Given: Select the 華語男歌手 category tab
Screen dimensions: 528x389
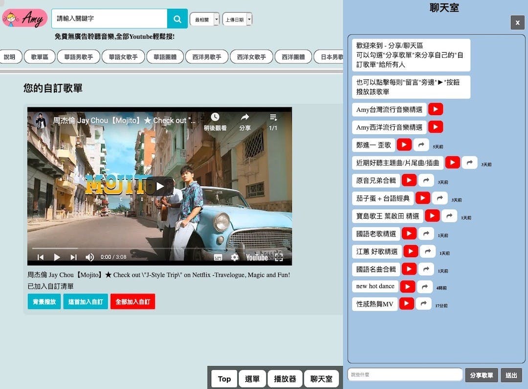Looking at the screenshot, I should tap(79, 57).
